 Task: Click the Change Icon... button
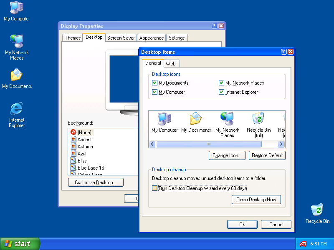pos(227,155)
